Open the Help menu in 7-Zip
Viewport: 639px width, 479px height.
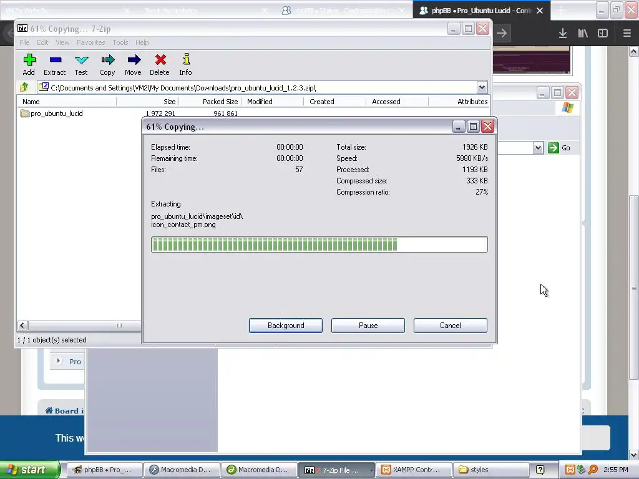pos(142,42)
